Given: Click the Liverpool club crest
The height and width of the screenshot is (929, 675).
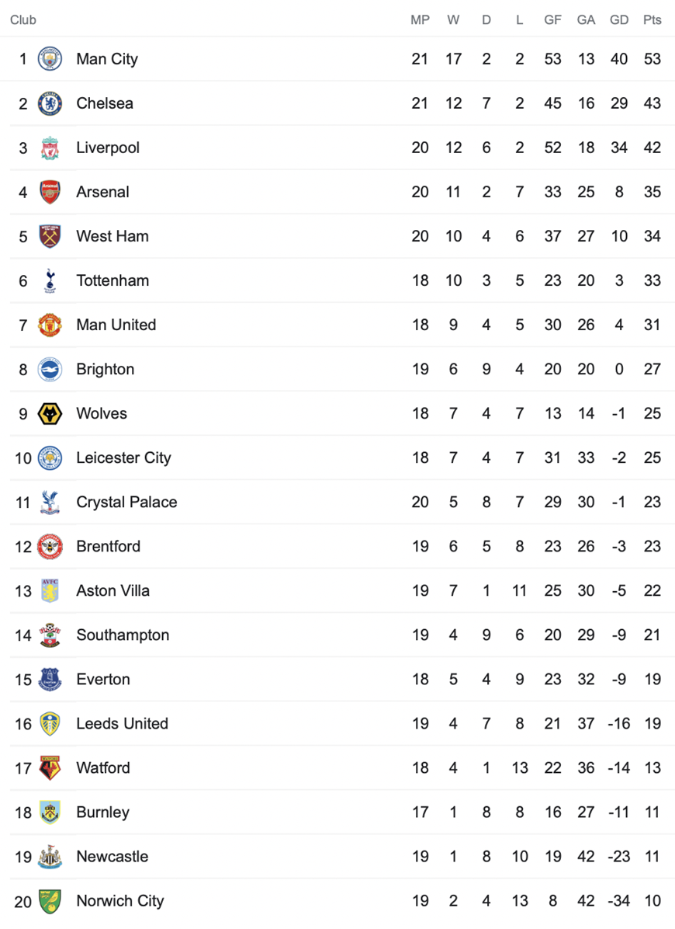Looking at the screenshot, I should pos(50,148).
